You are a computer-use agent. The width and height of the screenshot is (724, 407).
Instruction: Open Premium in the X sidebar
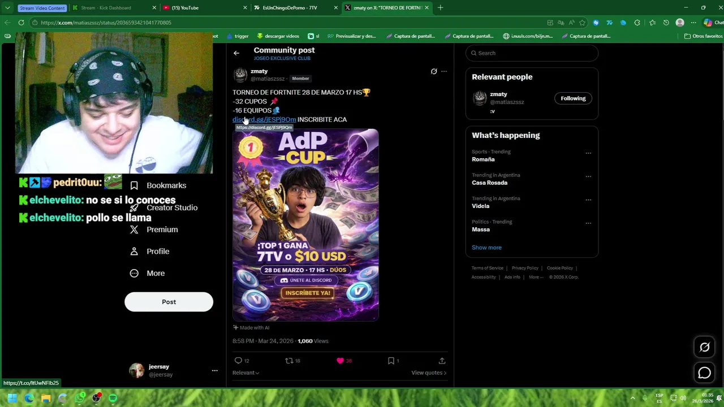coord(154,230)
